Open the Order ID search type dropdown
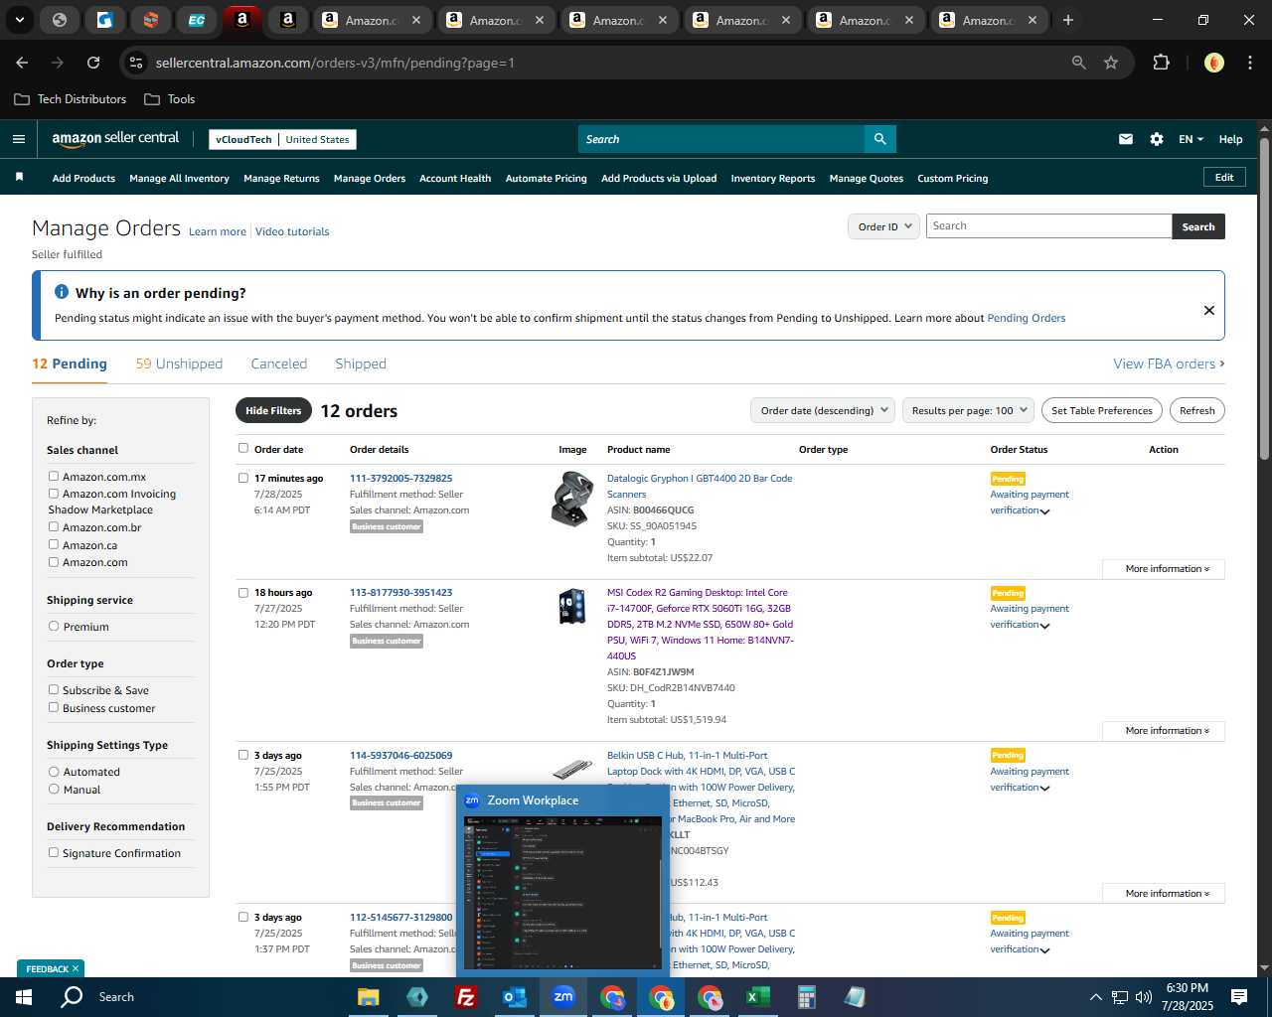The width and height of the screenshot is (1272, 1017). click(x=883, y=226)
